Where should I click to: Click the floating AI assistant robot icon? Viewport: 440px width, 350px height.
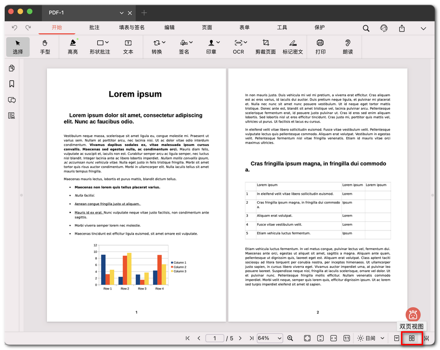point(413,315)
